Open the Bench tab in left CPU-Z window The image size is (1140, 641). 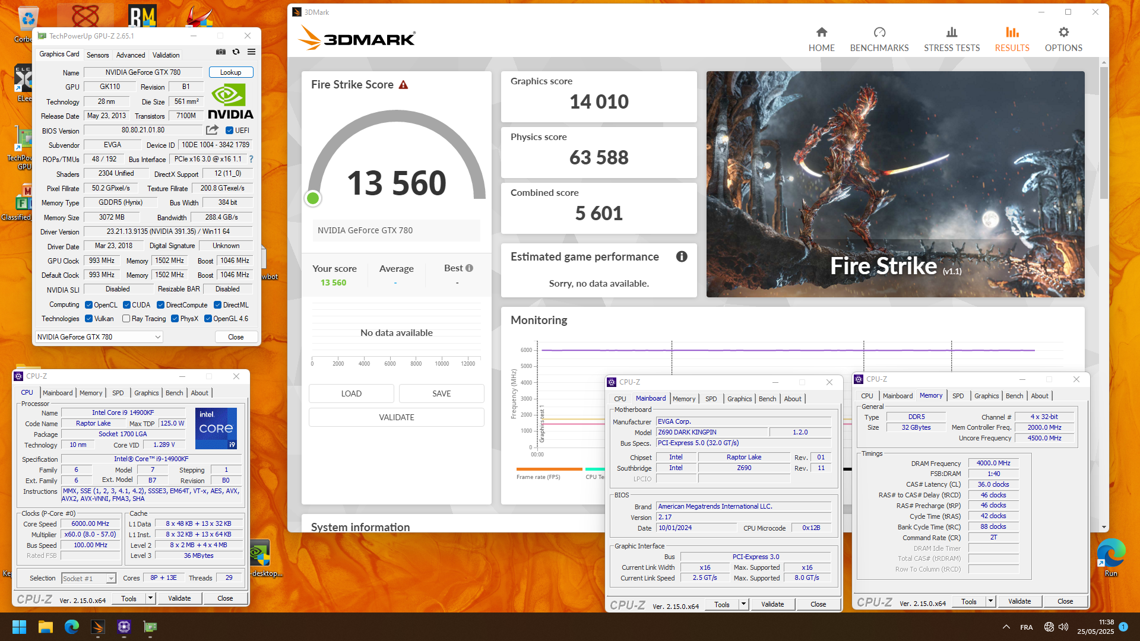(x=174, y=393)
